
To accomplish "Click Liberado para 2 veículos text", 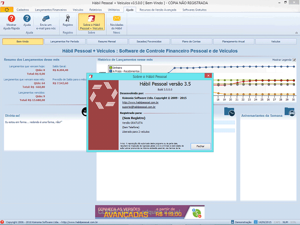I will [x=136, y=132].
